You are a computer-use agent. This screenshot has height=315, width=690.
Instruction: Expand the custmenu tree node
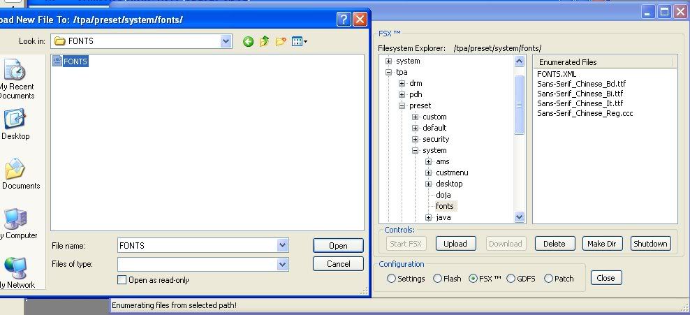click(x=428, y=173)
